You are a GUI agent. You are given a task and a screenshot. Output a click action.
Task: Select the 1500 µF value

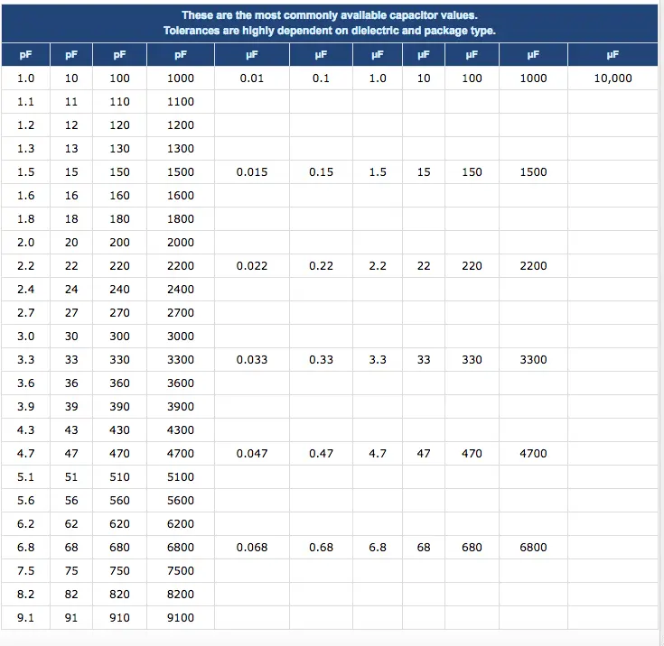click(x=533, y=172)
